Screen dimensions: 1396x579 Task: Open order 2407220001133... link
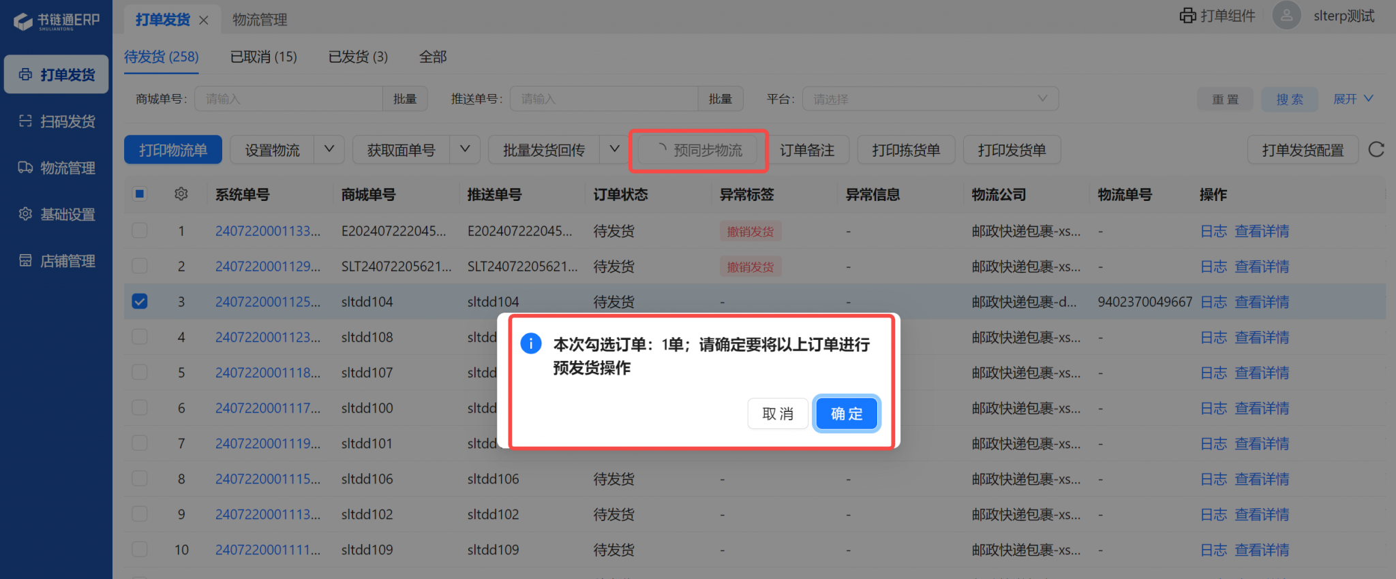click(x=268, y=231)
